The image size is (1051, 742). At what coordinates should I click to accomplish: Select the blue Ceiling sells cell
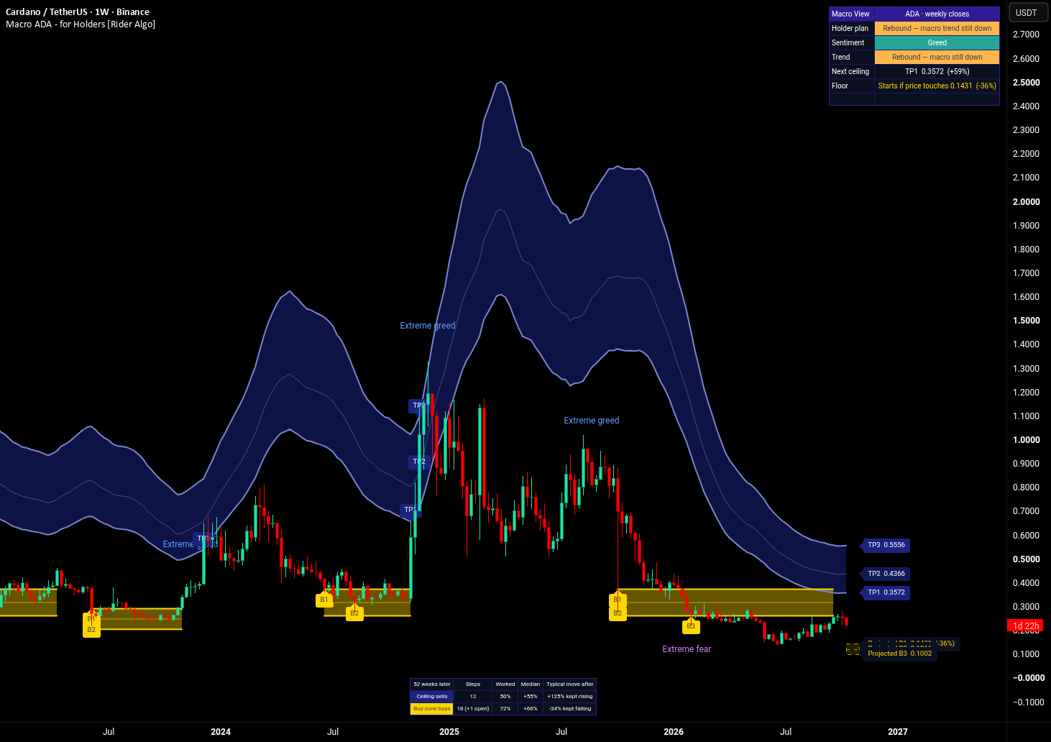click(x=432, y=696)
